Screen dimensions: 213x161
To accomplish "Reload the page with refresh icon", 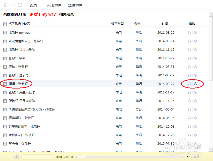I will click(20, 5).
